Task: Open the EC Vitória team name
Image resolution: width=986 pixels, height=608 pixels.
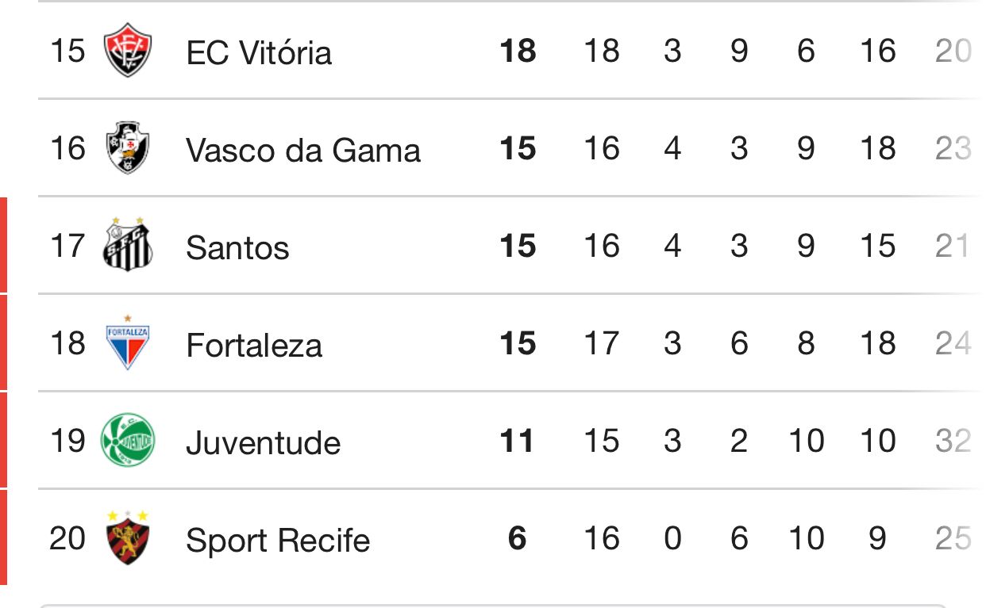Action: (259, 52)
